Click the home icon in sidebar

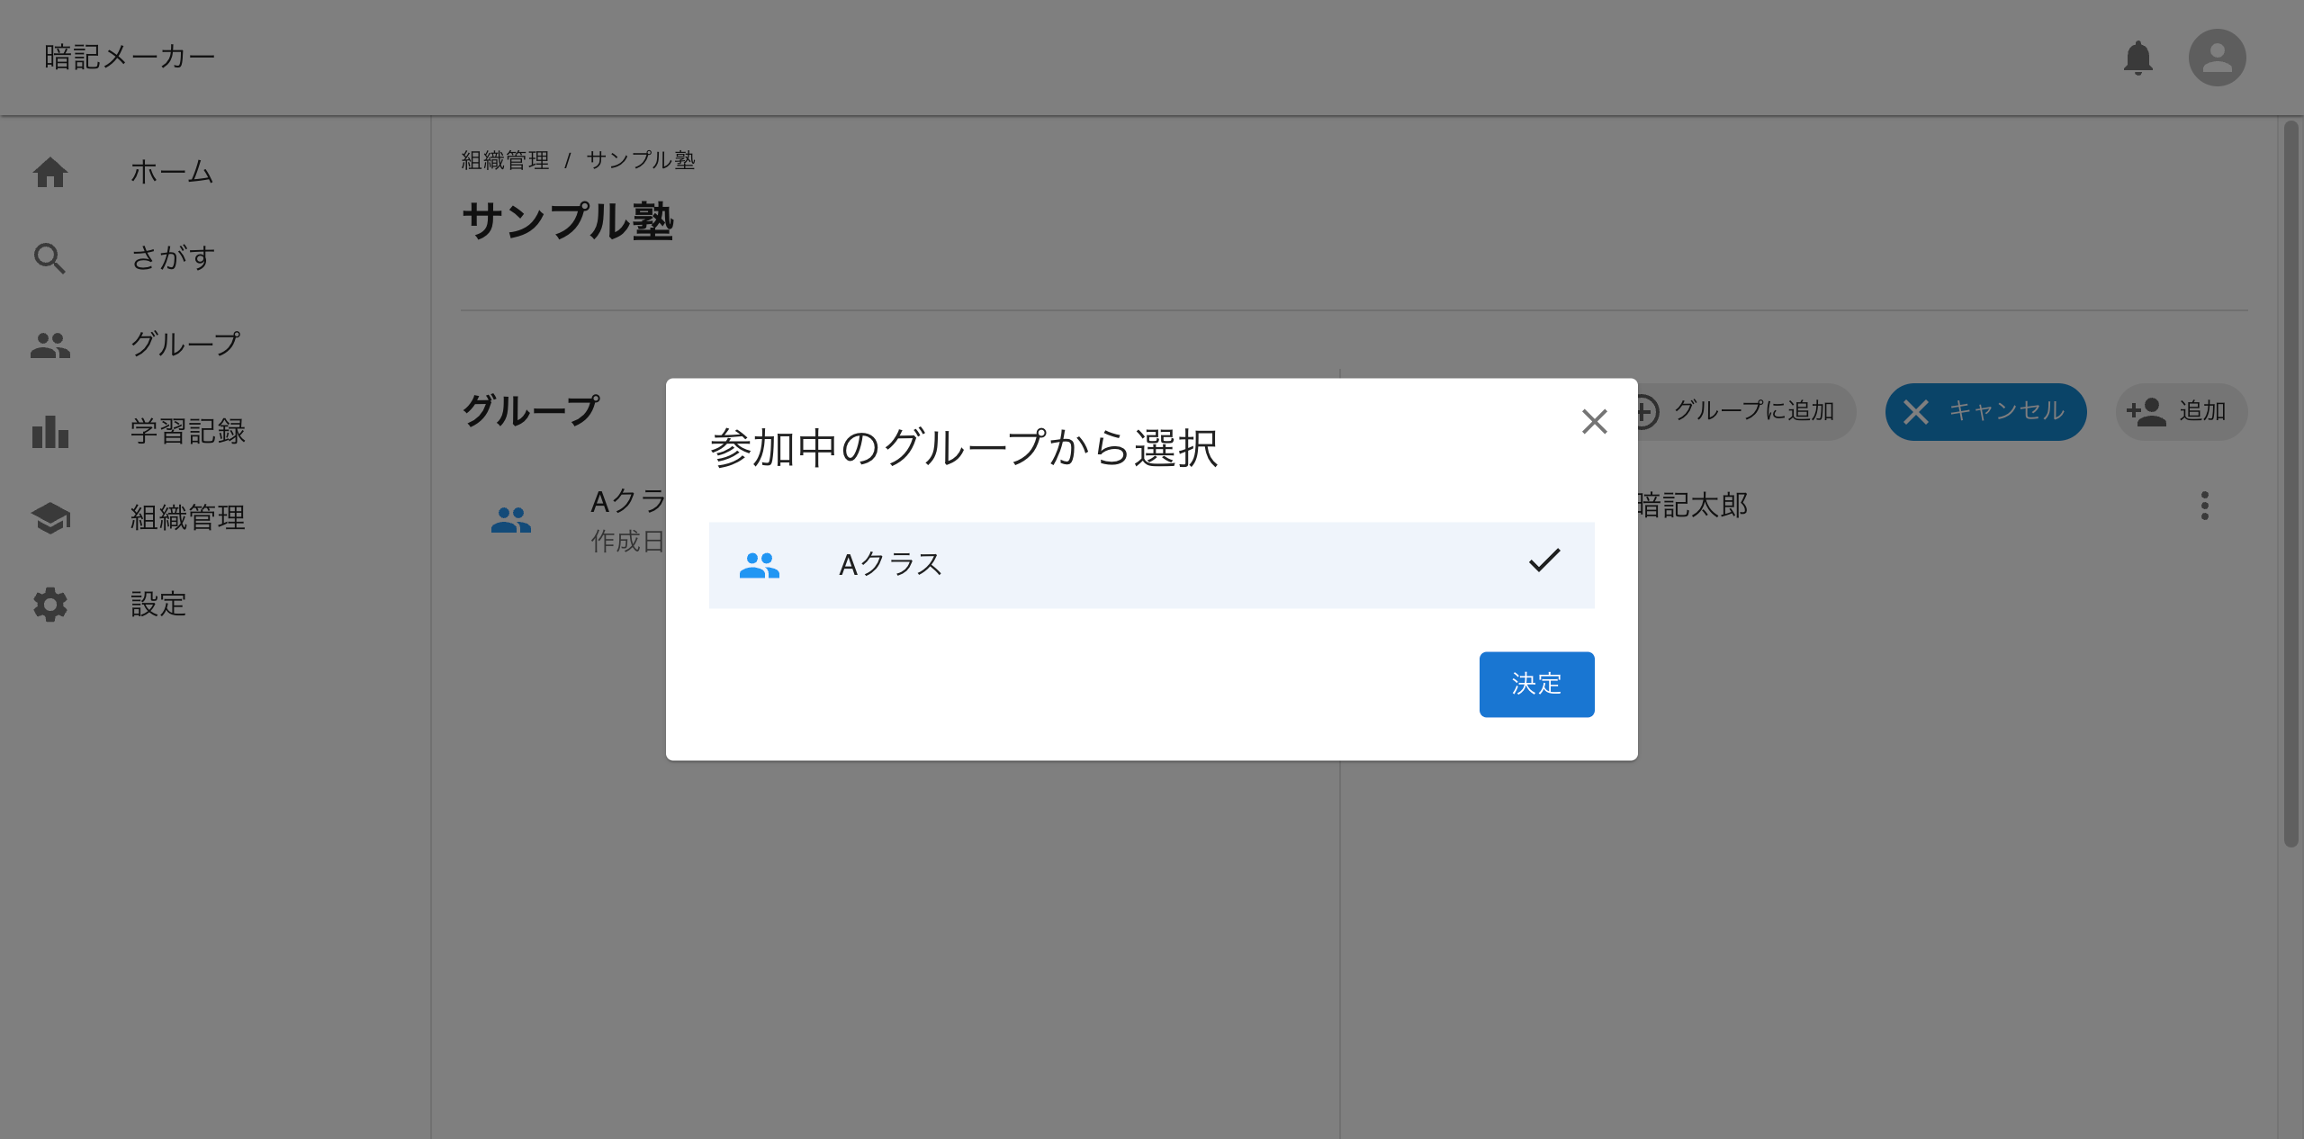coord(50,172)
